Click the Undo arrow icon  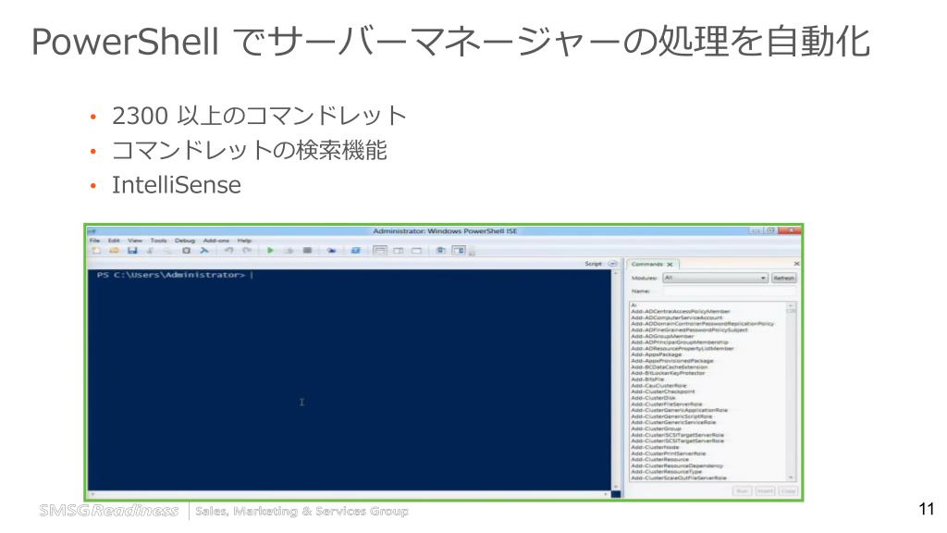click(x=229, y=250)
